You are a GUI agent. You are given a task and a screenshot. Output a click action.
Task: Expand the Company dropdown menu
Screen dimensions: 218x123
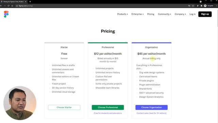(180, 14)
